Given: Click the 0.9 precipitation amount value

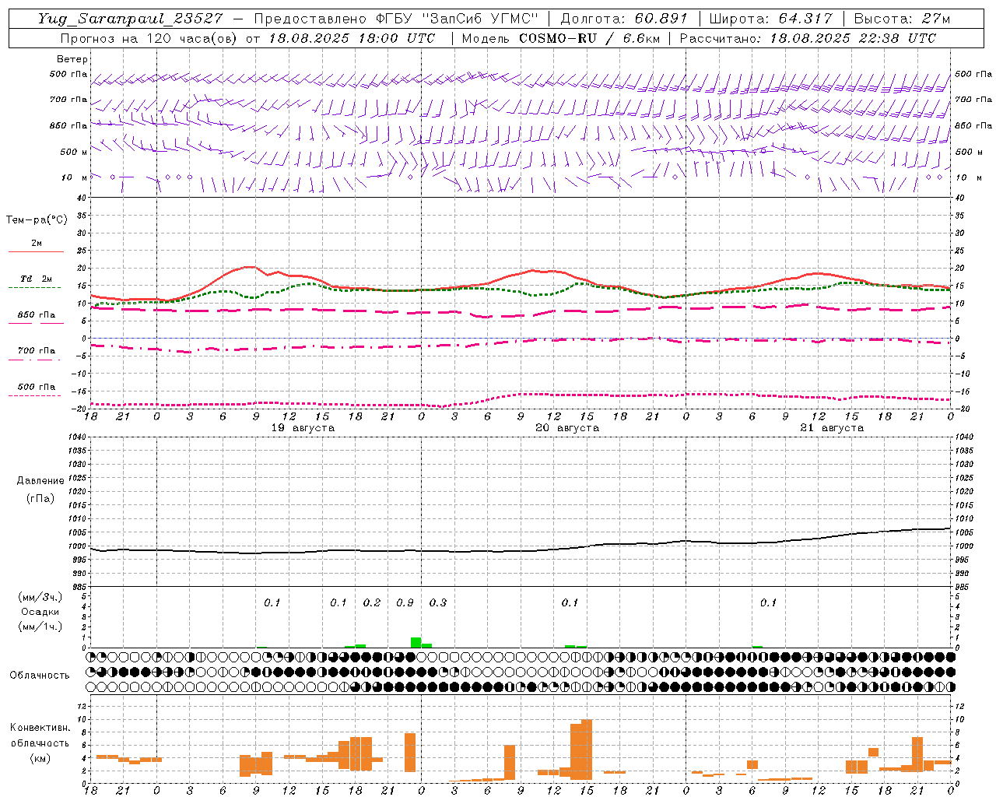Looking at the screenshot, I should coord(405,602).
